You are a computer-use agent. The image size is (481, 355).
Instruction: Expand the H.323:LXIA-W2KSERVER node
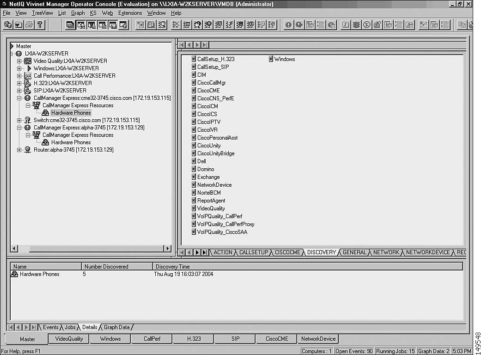coord(19,83)
